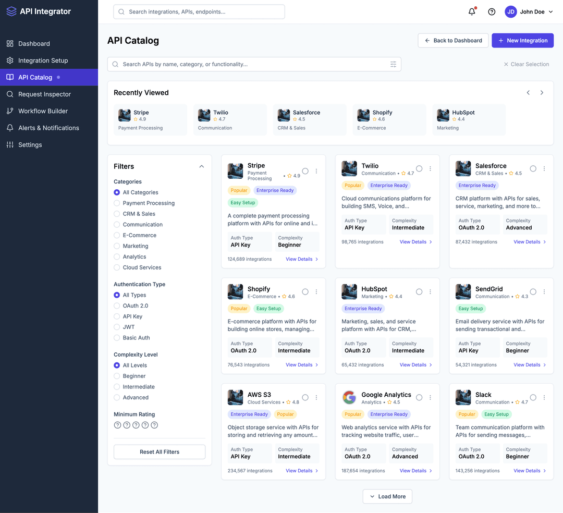
Task: Open the three-dot menu on Stripe card
Action: point(316,170)
